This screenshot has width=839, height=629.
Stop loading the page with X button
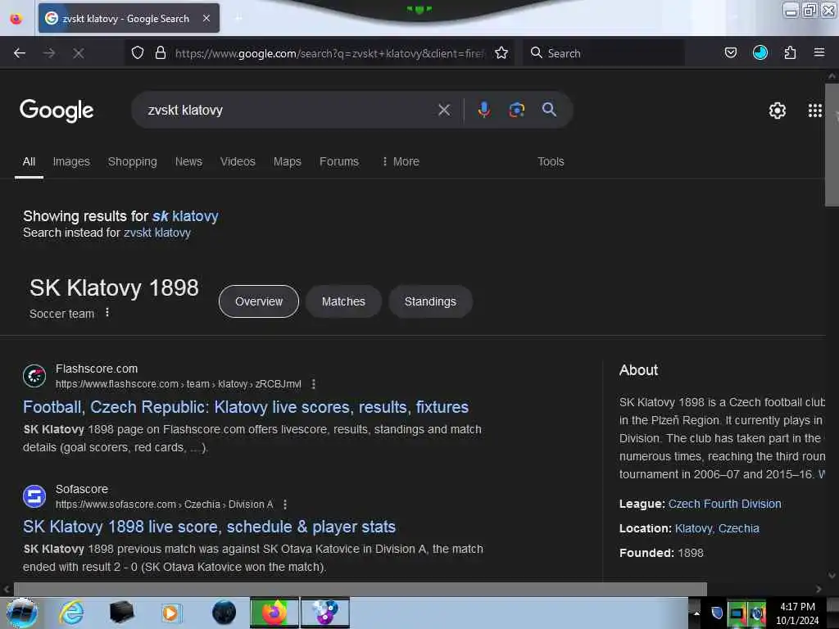click(x=79, y=53)
